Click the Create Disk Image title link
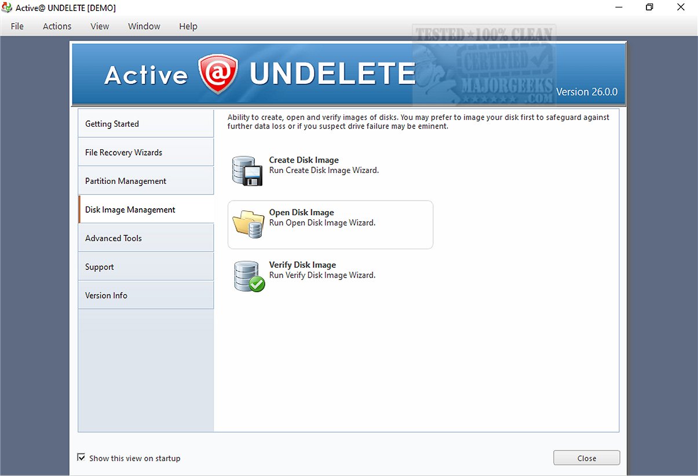This screenshot has height=476, width=698. click(x=304, y=160)
